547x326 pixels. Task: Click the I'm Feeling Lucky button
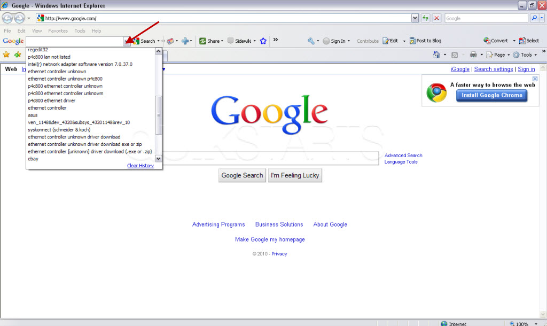click(295, 175)
